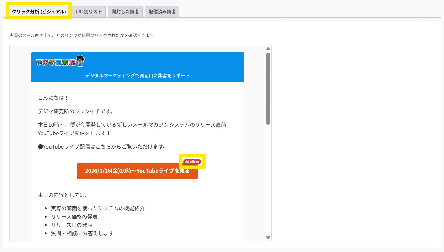Viewport: 444px width, 252px height.
Task: Click the scroll up arrow in email preview
Action: pyautogui.click(x=268, y=49)
